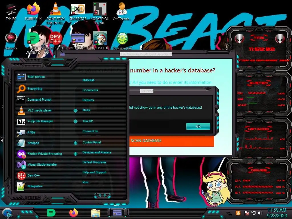Click the Start orb on the taskbar

pos(7,213)
